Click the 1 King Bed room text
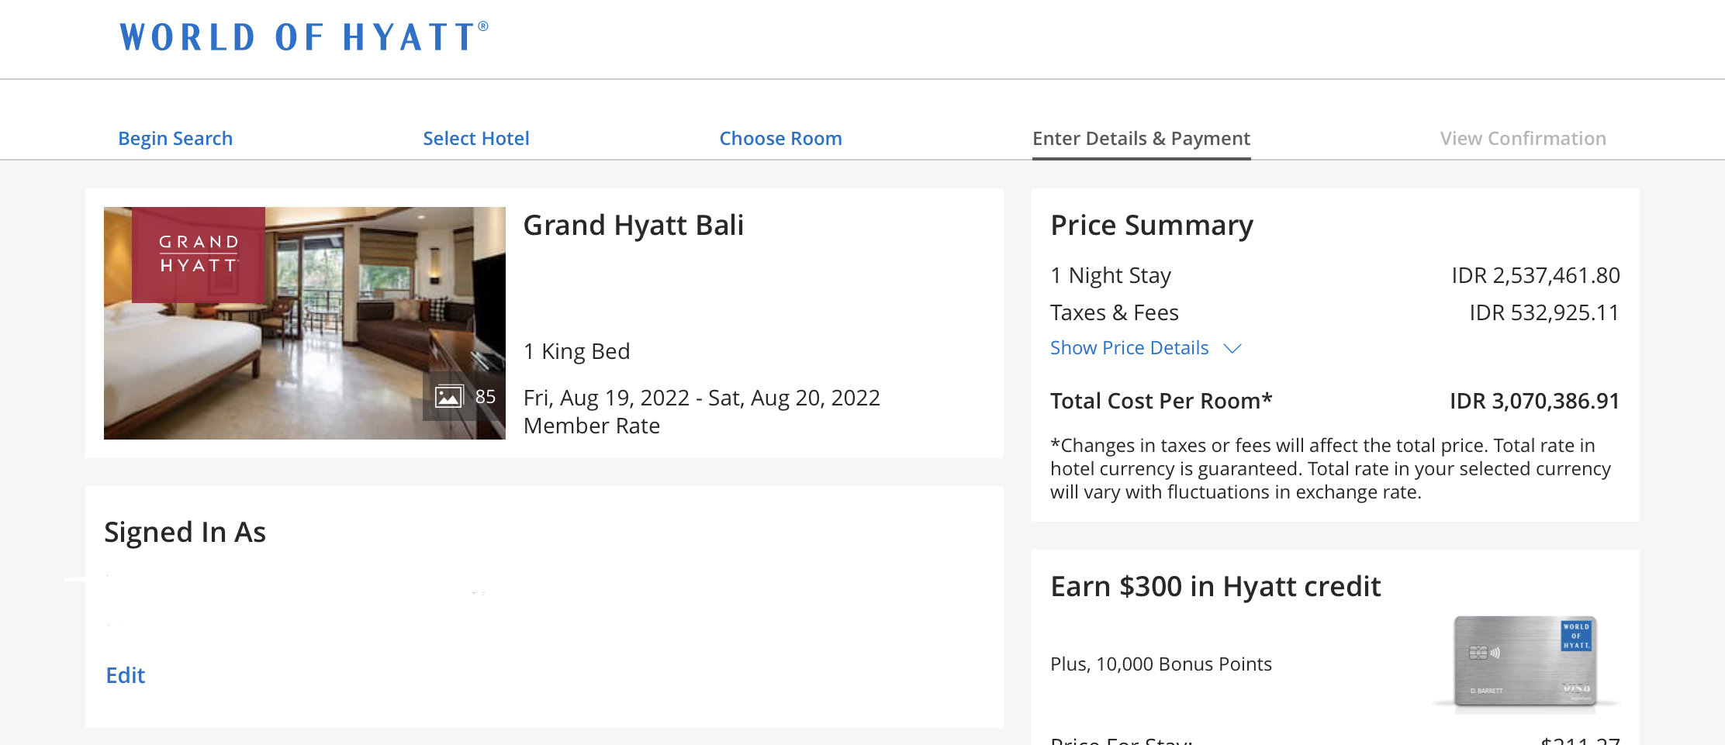This screenshot has height=745, width=1725. pyautogui.click(x=576, y=351)
